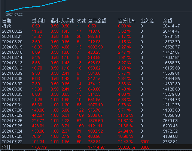The height and width of the screenshot is (151, 192).
Task: Click the 盈亏金额 column header
Action: 97,21
